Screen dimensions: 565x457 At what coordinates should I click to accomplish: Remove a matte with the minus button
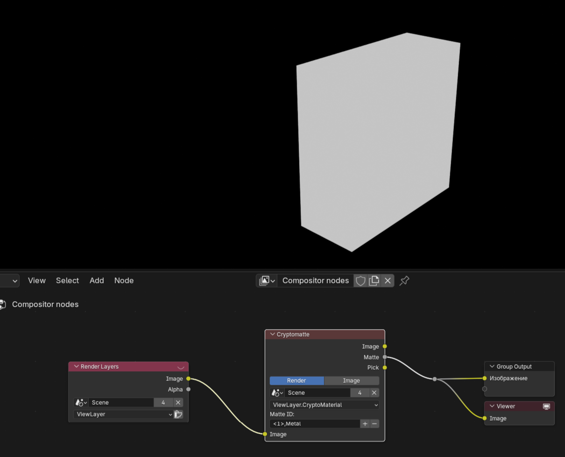tap(374, 424)
